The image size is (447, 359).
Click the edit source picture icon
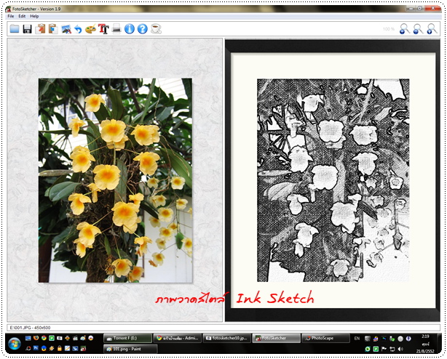[66, 29]
